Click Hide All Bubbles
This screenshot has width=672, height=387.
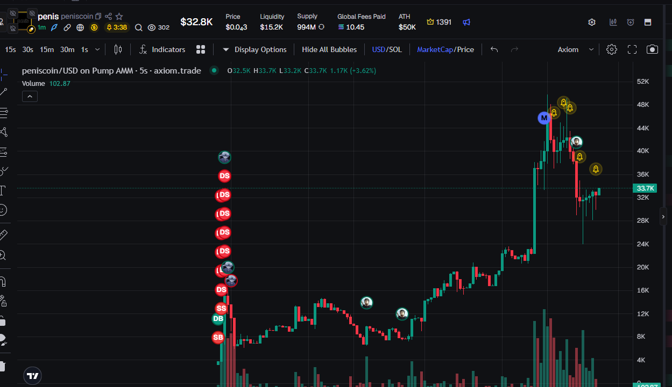[329, 49]
